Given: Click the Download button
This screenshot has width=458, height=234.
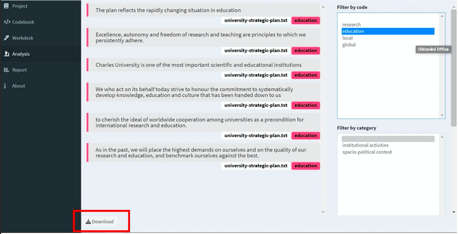Looking at the screenshot, I should pos(100,222).
